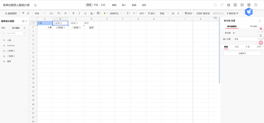Click the 设置条件 button
Viewport: 264px width, 123px height.
click(x=242, y=53)
